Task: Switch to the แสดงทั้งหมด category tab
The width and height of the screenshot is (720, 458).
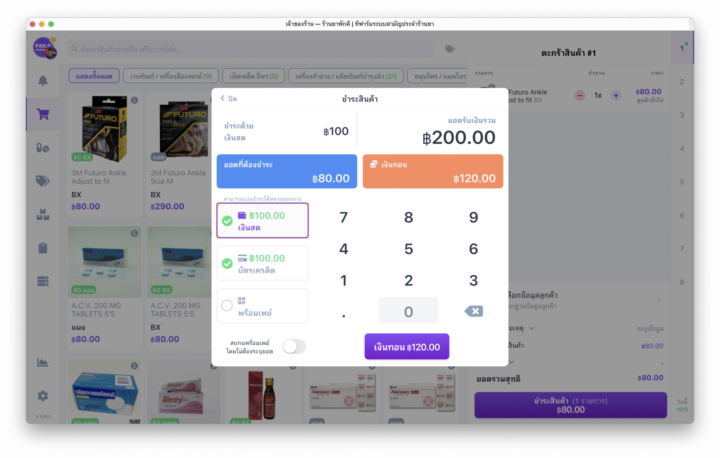Action: (94, 76)
